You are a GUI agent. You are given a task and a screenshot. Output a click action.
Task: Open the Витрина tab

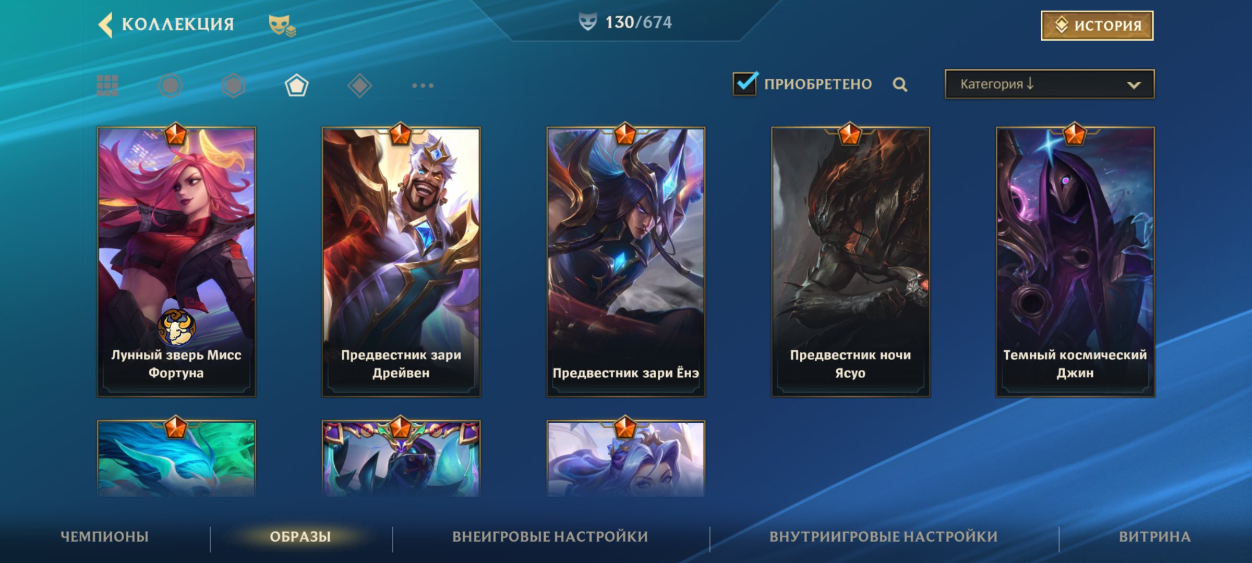pyautogui.click(x=1155, y=537)
